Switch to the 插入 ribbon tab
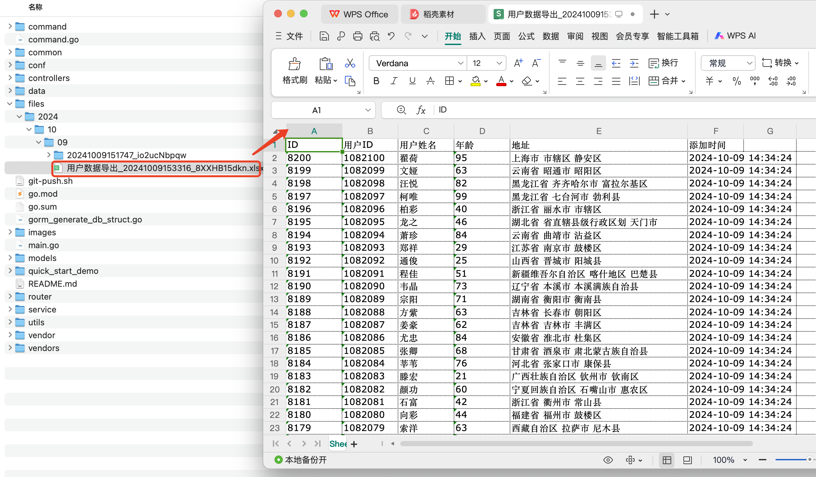Image resolution: width=816 pixels, height=477 pixels. tap(477, 36)
